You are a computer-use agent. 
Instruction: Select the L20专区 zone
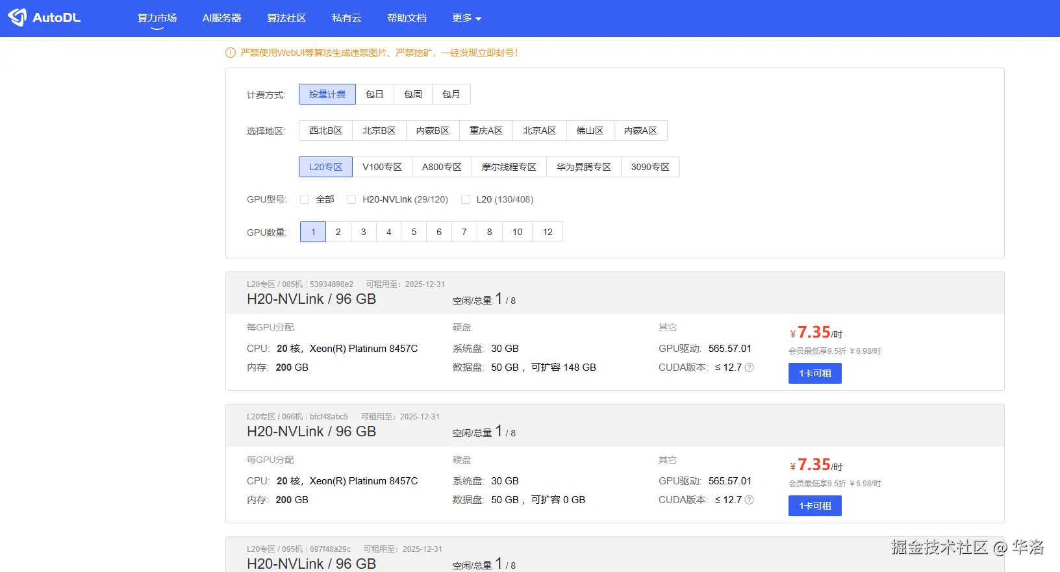click(x=326, y=167)
